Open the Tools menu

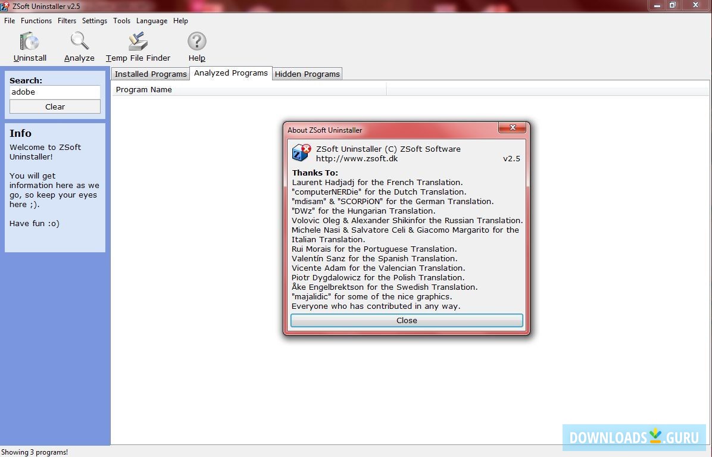pyautogui.click(x=121, y=21)
